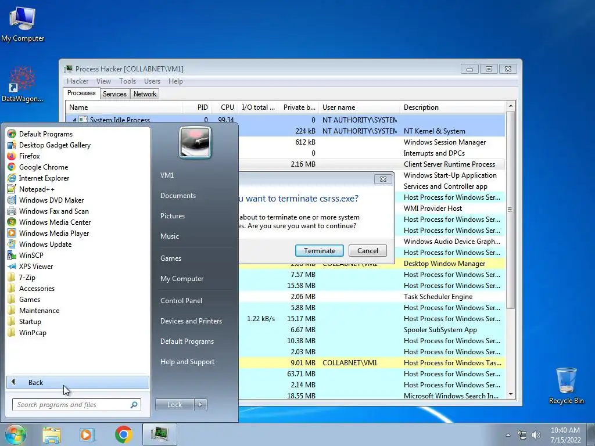Image resolution: width=595 pixels, height=446 pixels.
Task: Click the Search programs and files box
Action: pyautogui.click(x=76, y=405)
